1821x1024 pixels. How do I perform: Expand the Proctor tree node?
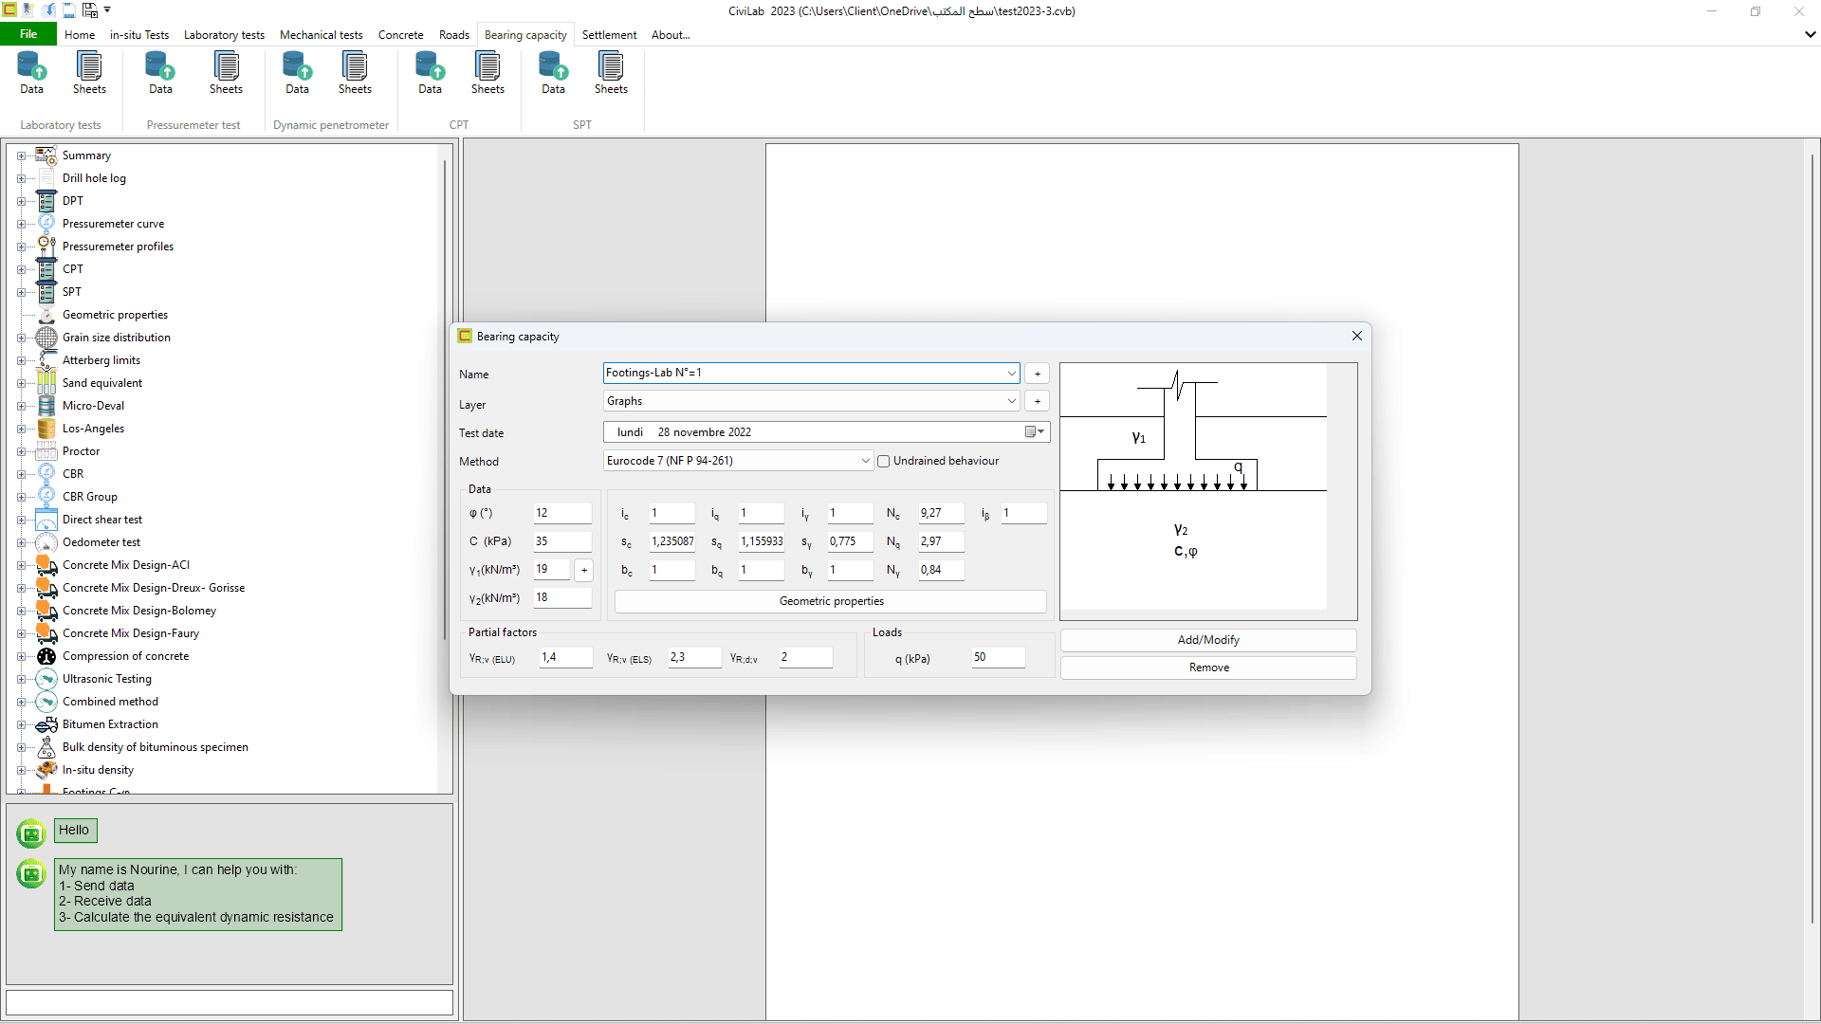click(21, 451)
